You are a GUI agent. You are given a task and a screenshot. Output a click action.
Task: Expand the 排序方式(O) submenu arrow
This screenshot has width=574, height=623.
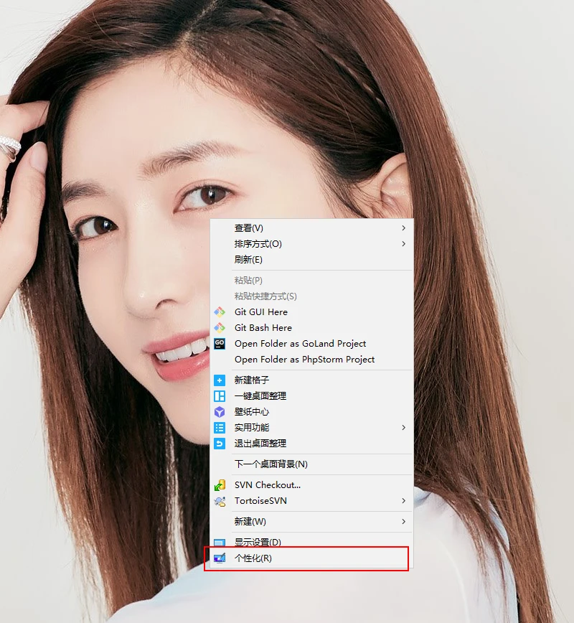click(x=403, y=244)
